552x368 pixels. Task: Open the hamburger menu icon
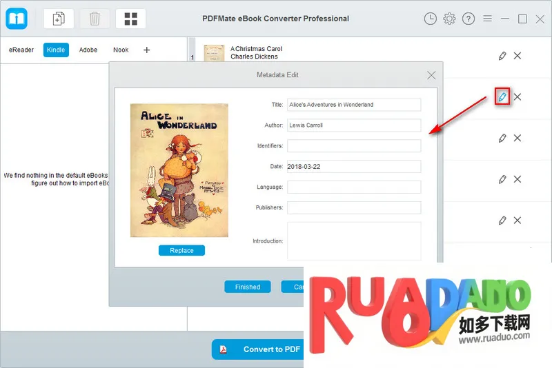pyautogui.click(x=488, y=19)
